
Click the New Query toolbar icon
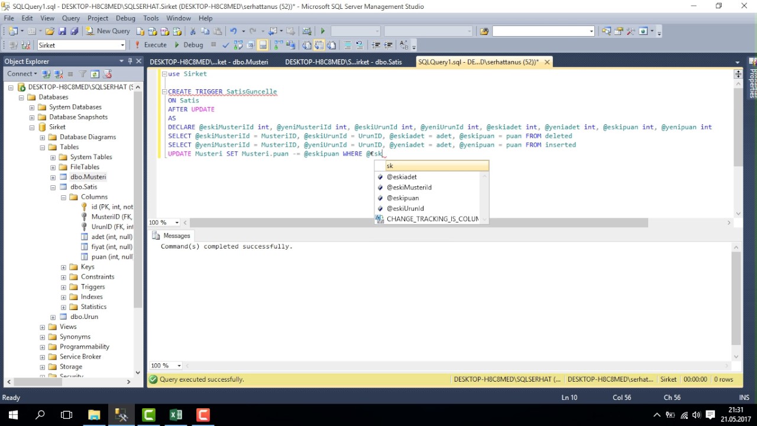pos(108,31)
